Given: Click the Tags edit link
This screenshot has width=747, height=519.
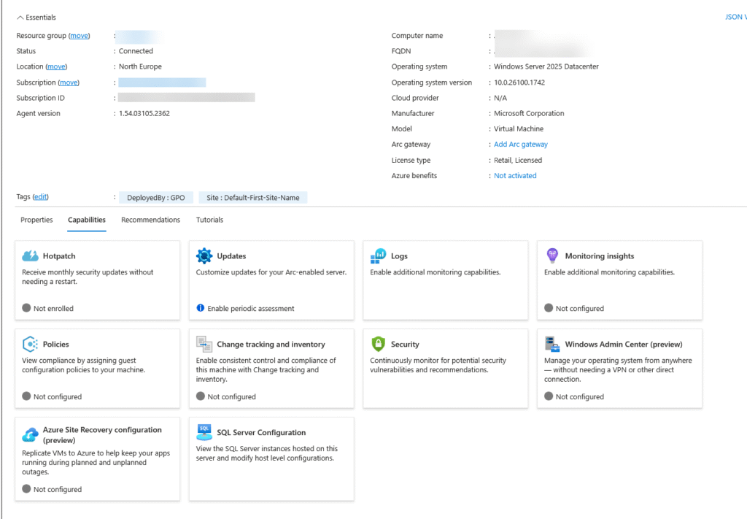Looking at the screenshot, I should click(x=41, y=197).
